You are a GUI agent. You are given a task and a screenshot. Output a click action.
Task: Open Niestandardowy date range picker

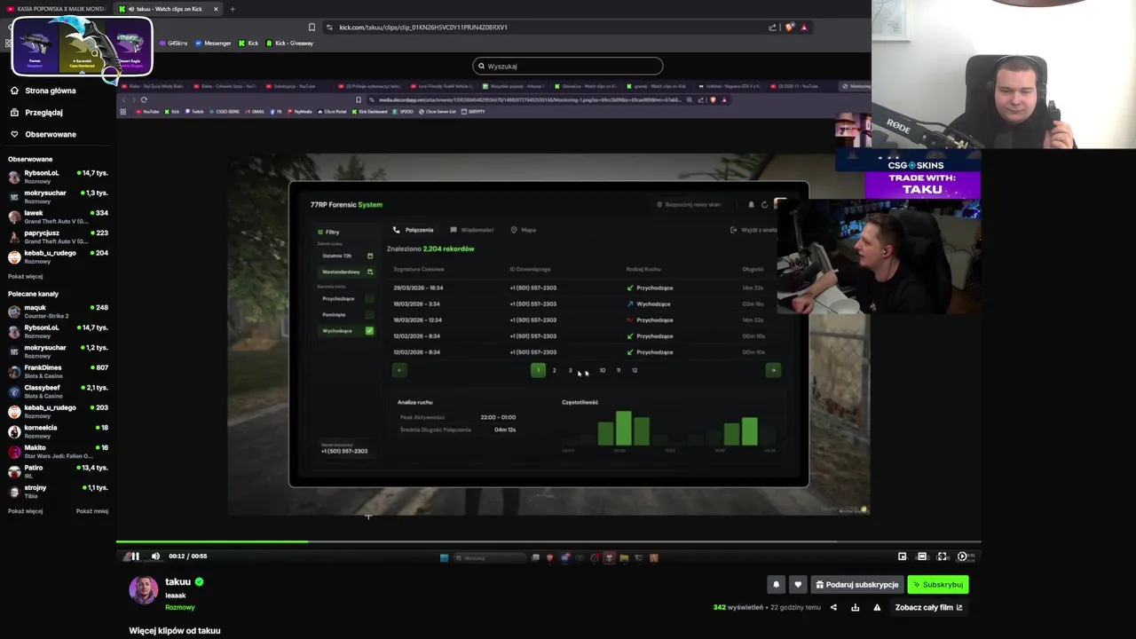pyautogui.click(x=346, y=272)
